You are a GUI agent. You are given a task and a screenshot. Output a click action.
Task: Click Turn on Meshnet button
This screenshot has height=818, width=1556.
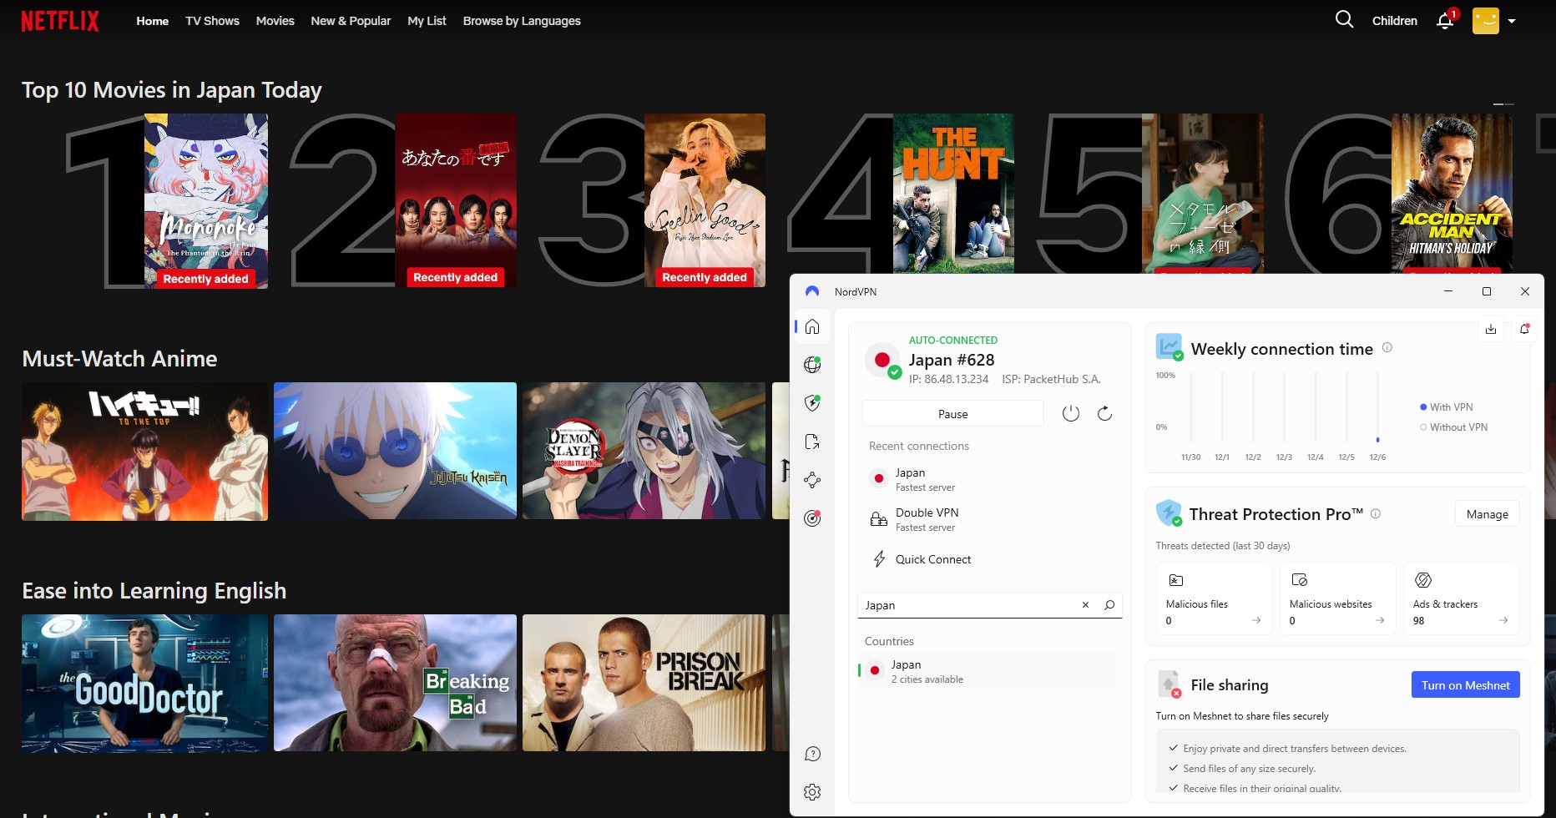click(x=1465, y=685)
